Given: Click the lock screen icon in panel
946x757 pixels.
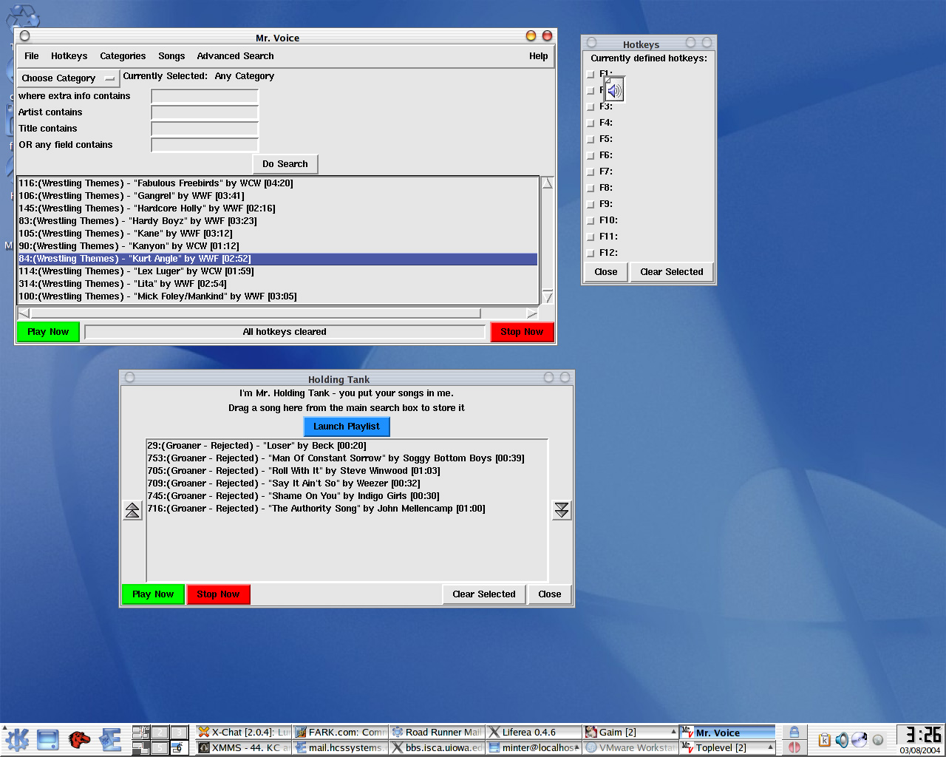Looking at the screenshot, I should click(794, 732).
